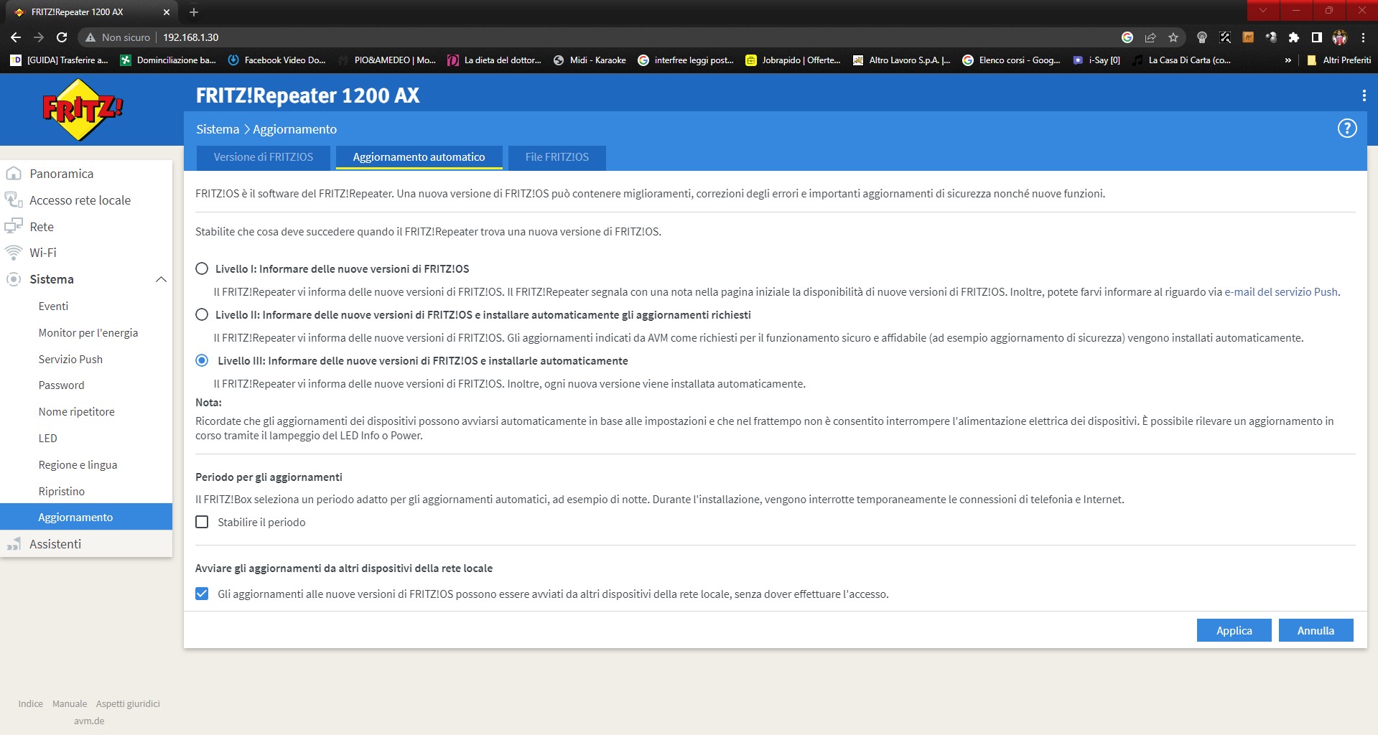
Task: Open the FRITZ! three-dot menu
Action: [1364, 95]
